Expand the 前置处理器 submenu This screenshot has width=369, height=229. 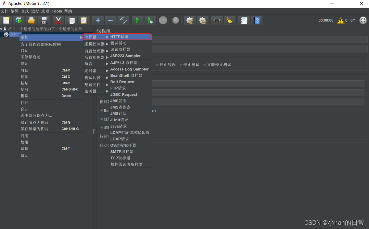96,51
